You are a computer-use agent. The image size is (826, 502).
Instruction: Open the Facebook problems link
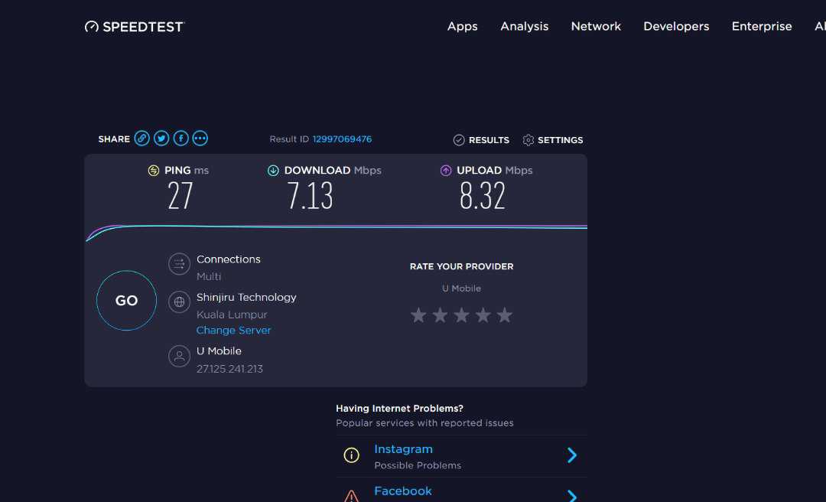[x=403, y=491]
